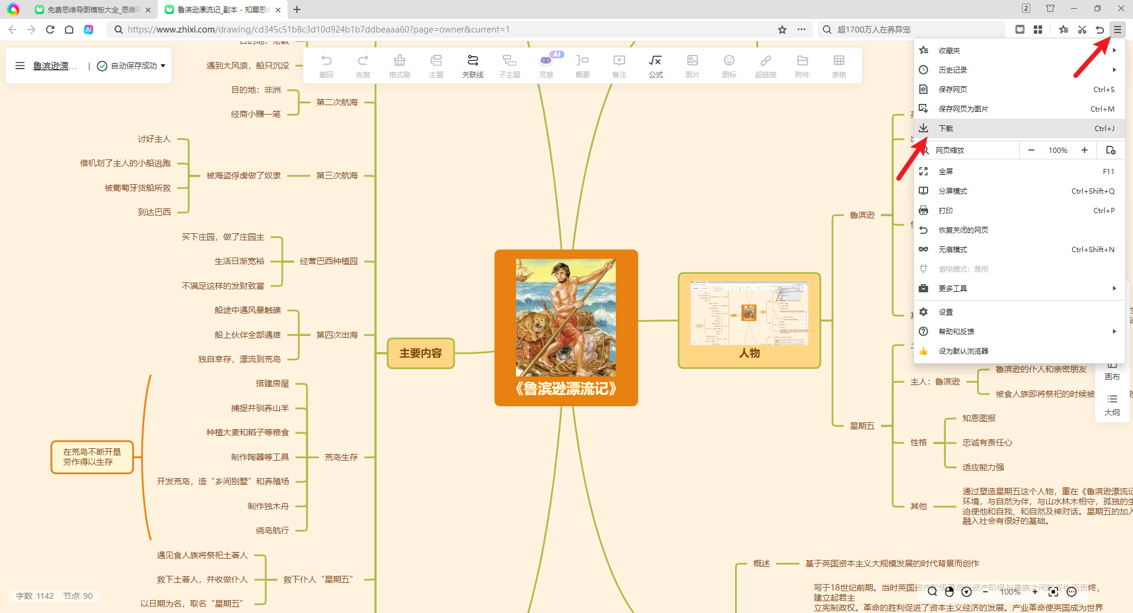
Task: Open the hamburger menu beside the document title
Action: pyautogui.click(x=20, y=66)
